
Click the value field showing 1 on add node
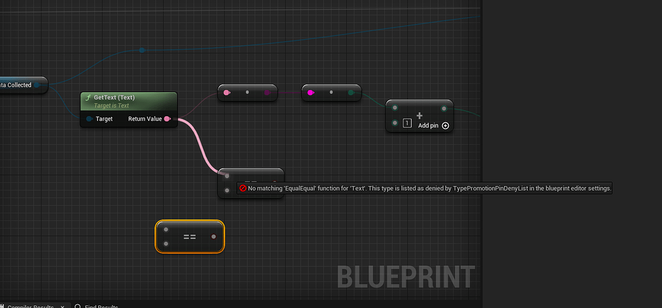click(407, 123)
